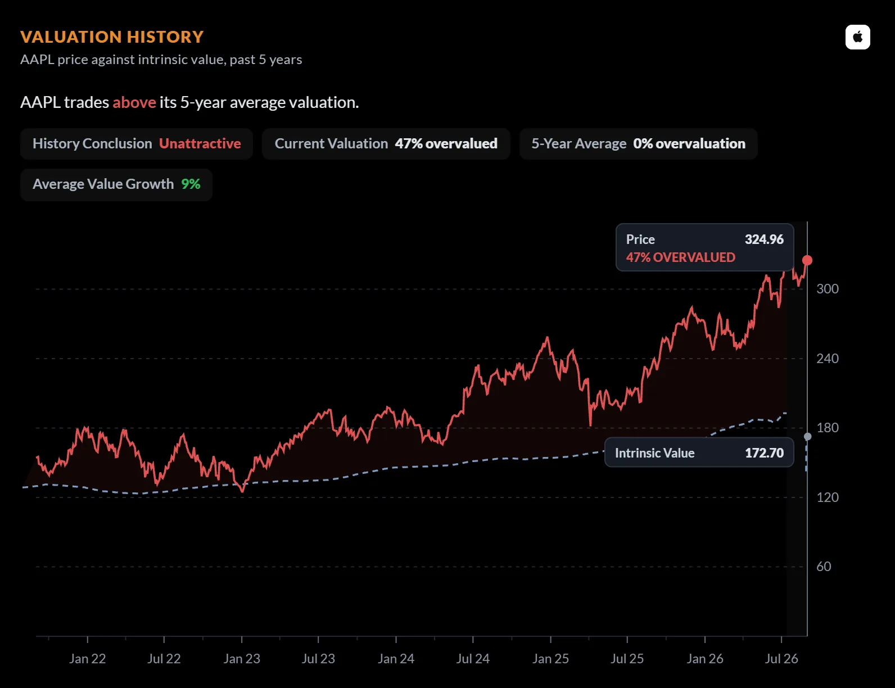Click the 'Jul 24' axis label
Image resolution: width=895 pixels, height=688 pixels.
473,659
